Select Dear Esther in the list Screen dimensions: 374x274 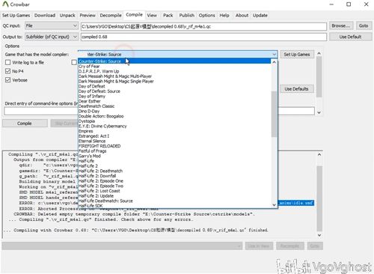point(174,101)
